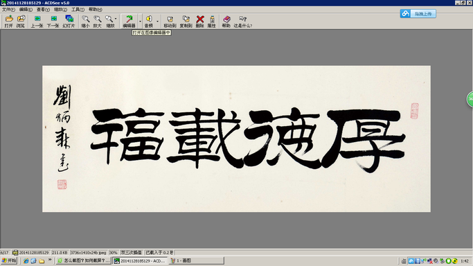Select the ACDSee 20141128185129 taskbar button
This screenshot has height=266, width=473.
pyautogui.click(x=140, y=261)
